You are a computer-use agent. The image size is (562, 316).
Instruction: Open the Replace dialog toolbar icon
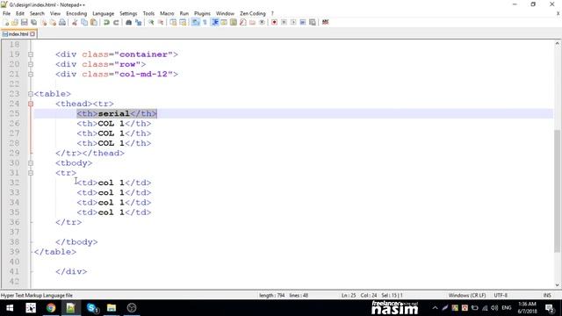[x=138, y=22]
